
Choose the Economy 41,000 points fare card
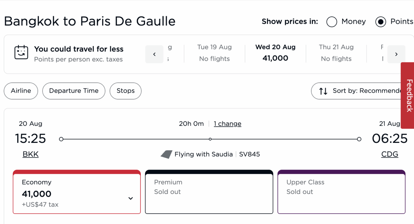pyautogui.click(x=77, y=192)
